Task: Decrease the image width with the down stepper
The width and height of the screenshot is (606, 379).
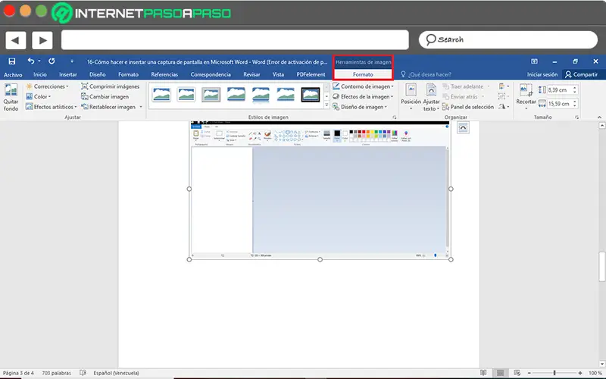Action: coord(575,105)
